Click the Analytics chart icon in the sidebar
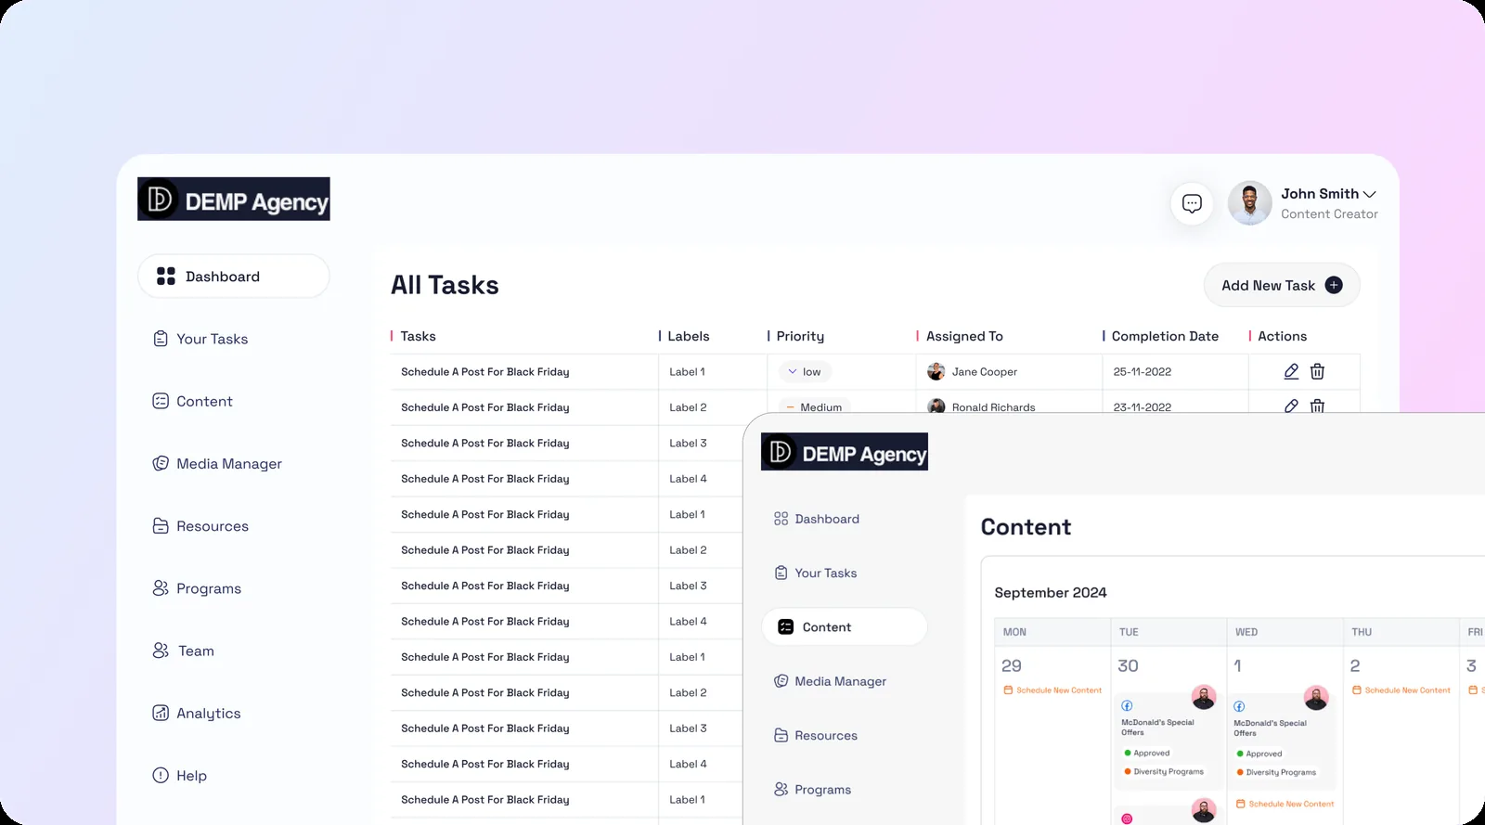This screenshot has height=825, width=1485. coord(161,713)
